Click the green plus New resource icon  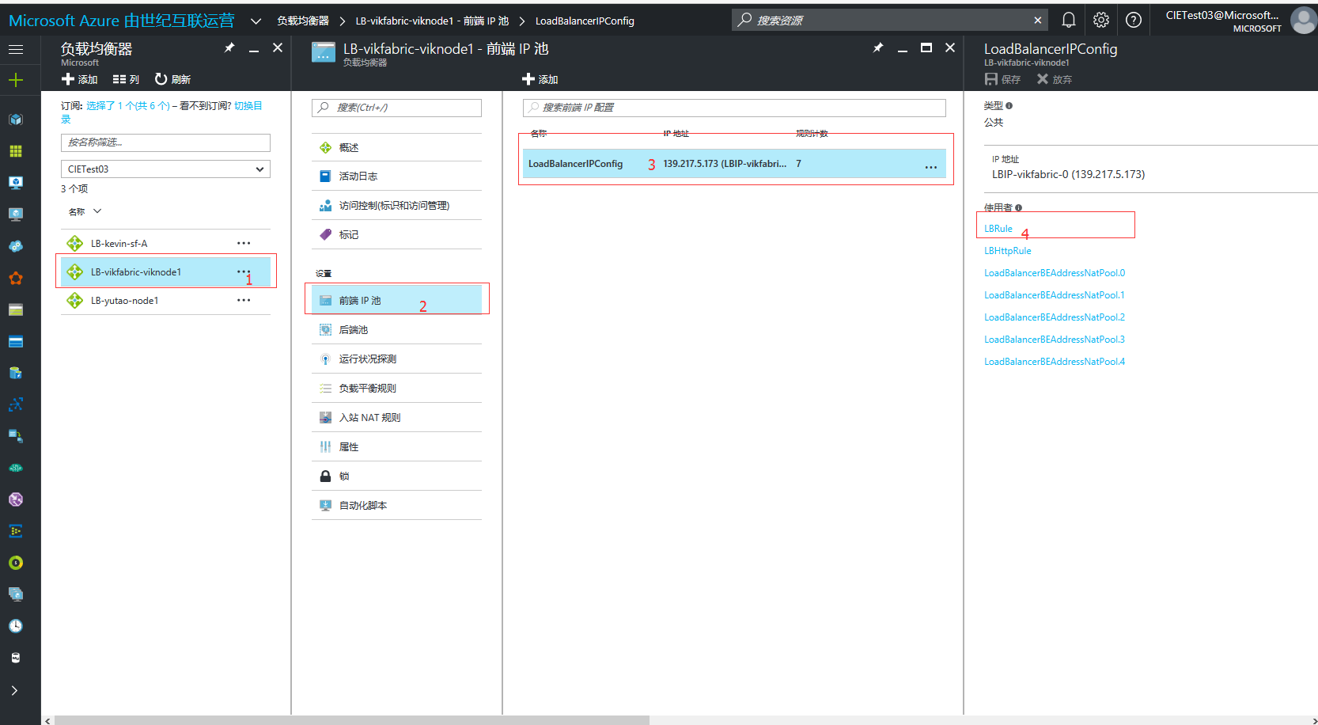[15, 80]
